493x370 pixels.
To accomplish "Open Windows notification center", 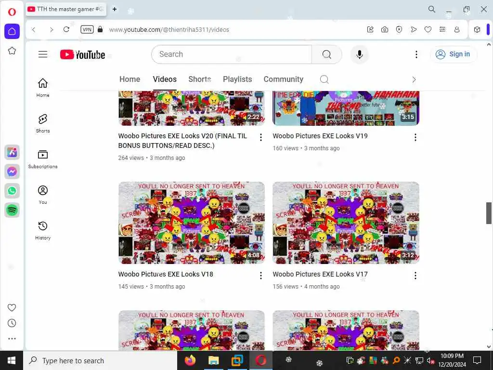I will coord(477,360).
